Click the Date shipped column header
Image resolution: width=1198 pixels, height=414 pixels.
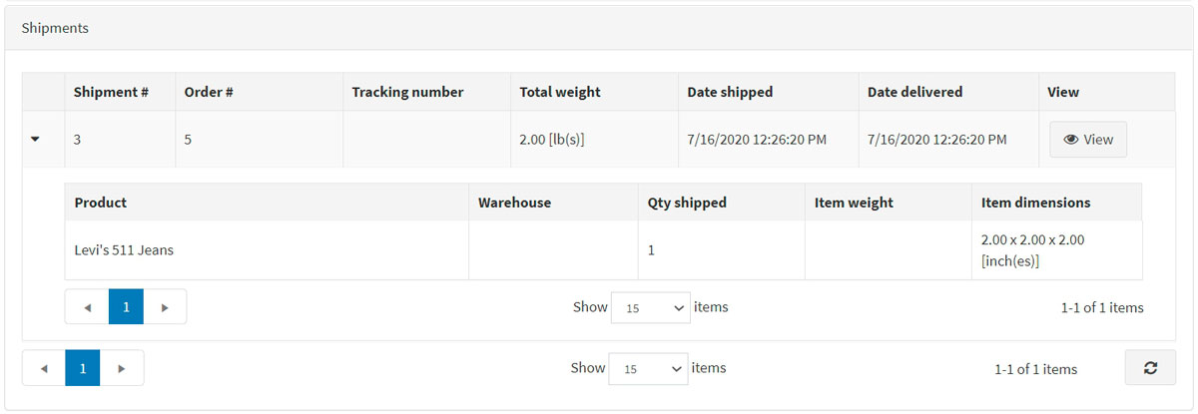point(730,92)
